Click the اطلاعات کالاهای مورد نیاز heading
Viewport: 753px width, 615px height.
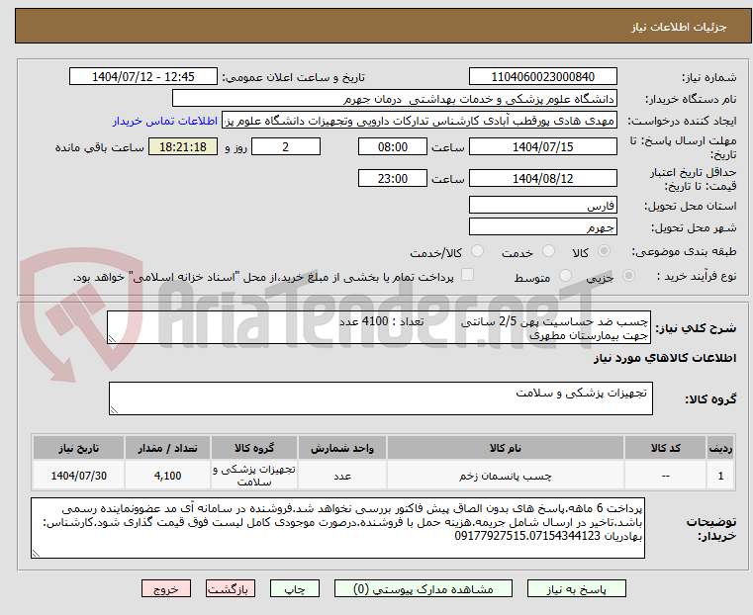click(x=664, y=358)
